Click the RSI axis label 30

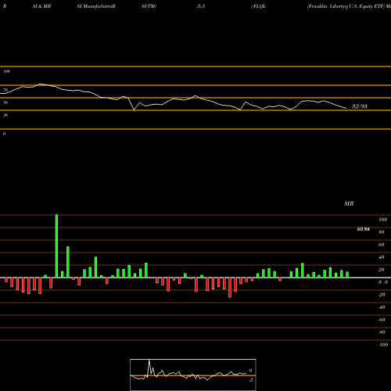[5, 115]
